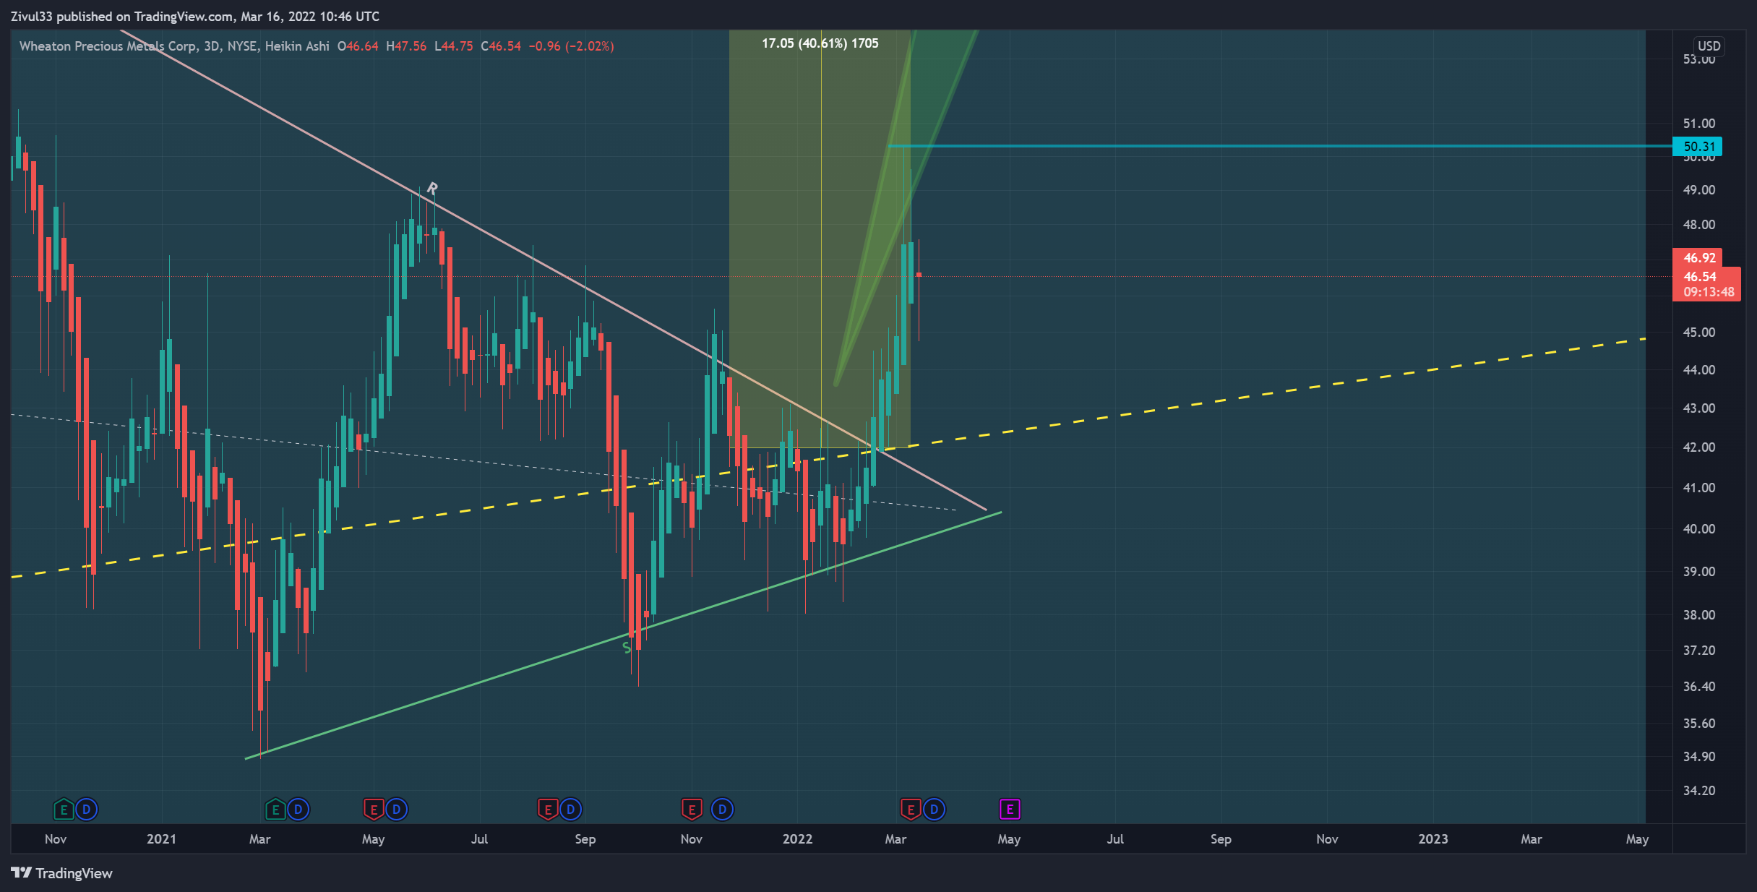
Task: Click the D dividend marker before Sep 2021
Action: [571, 810]
